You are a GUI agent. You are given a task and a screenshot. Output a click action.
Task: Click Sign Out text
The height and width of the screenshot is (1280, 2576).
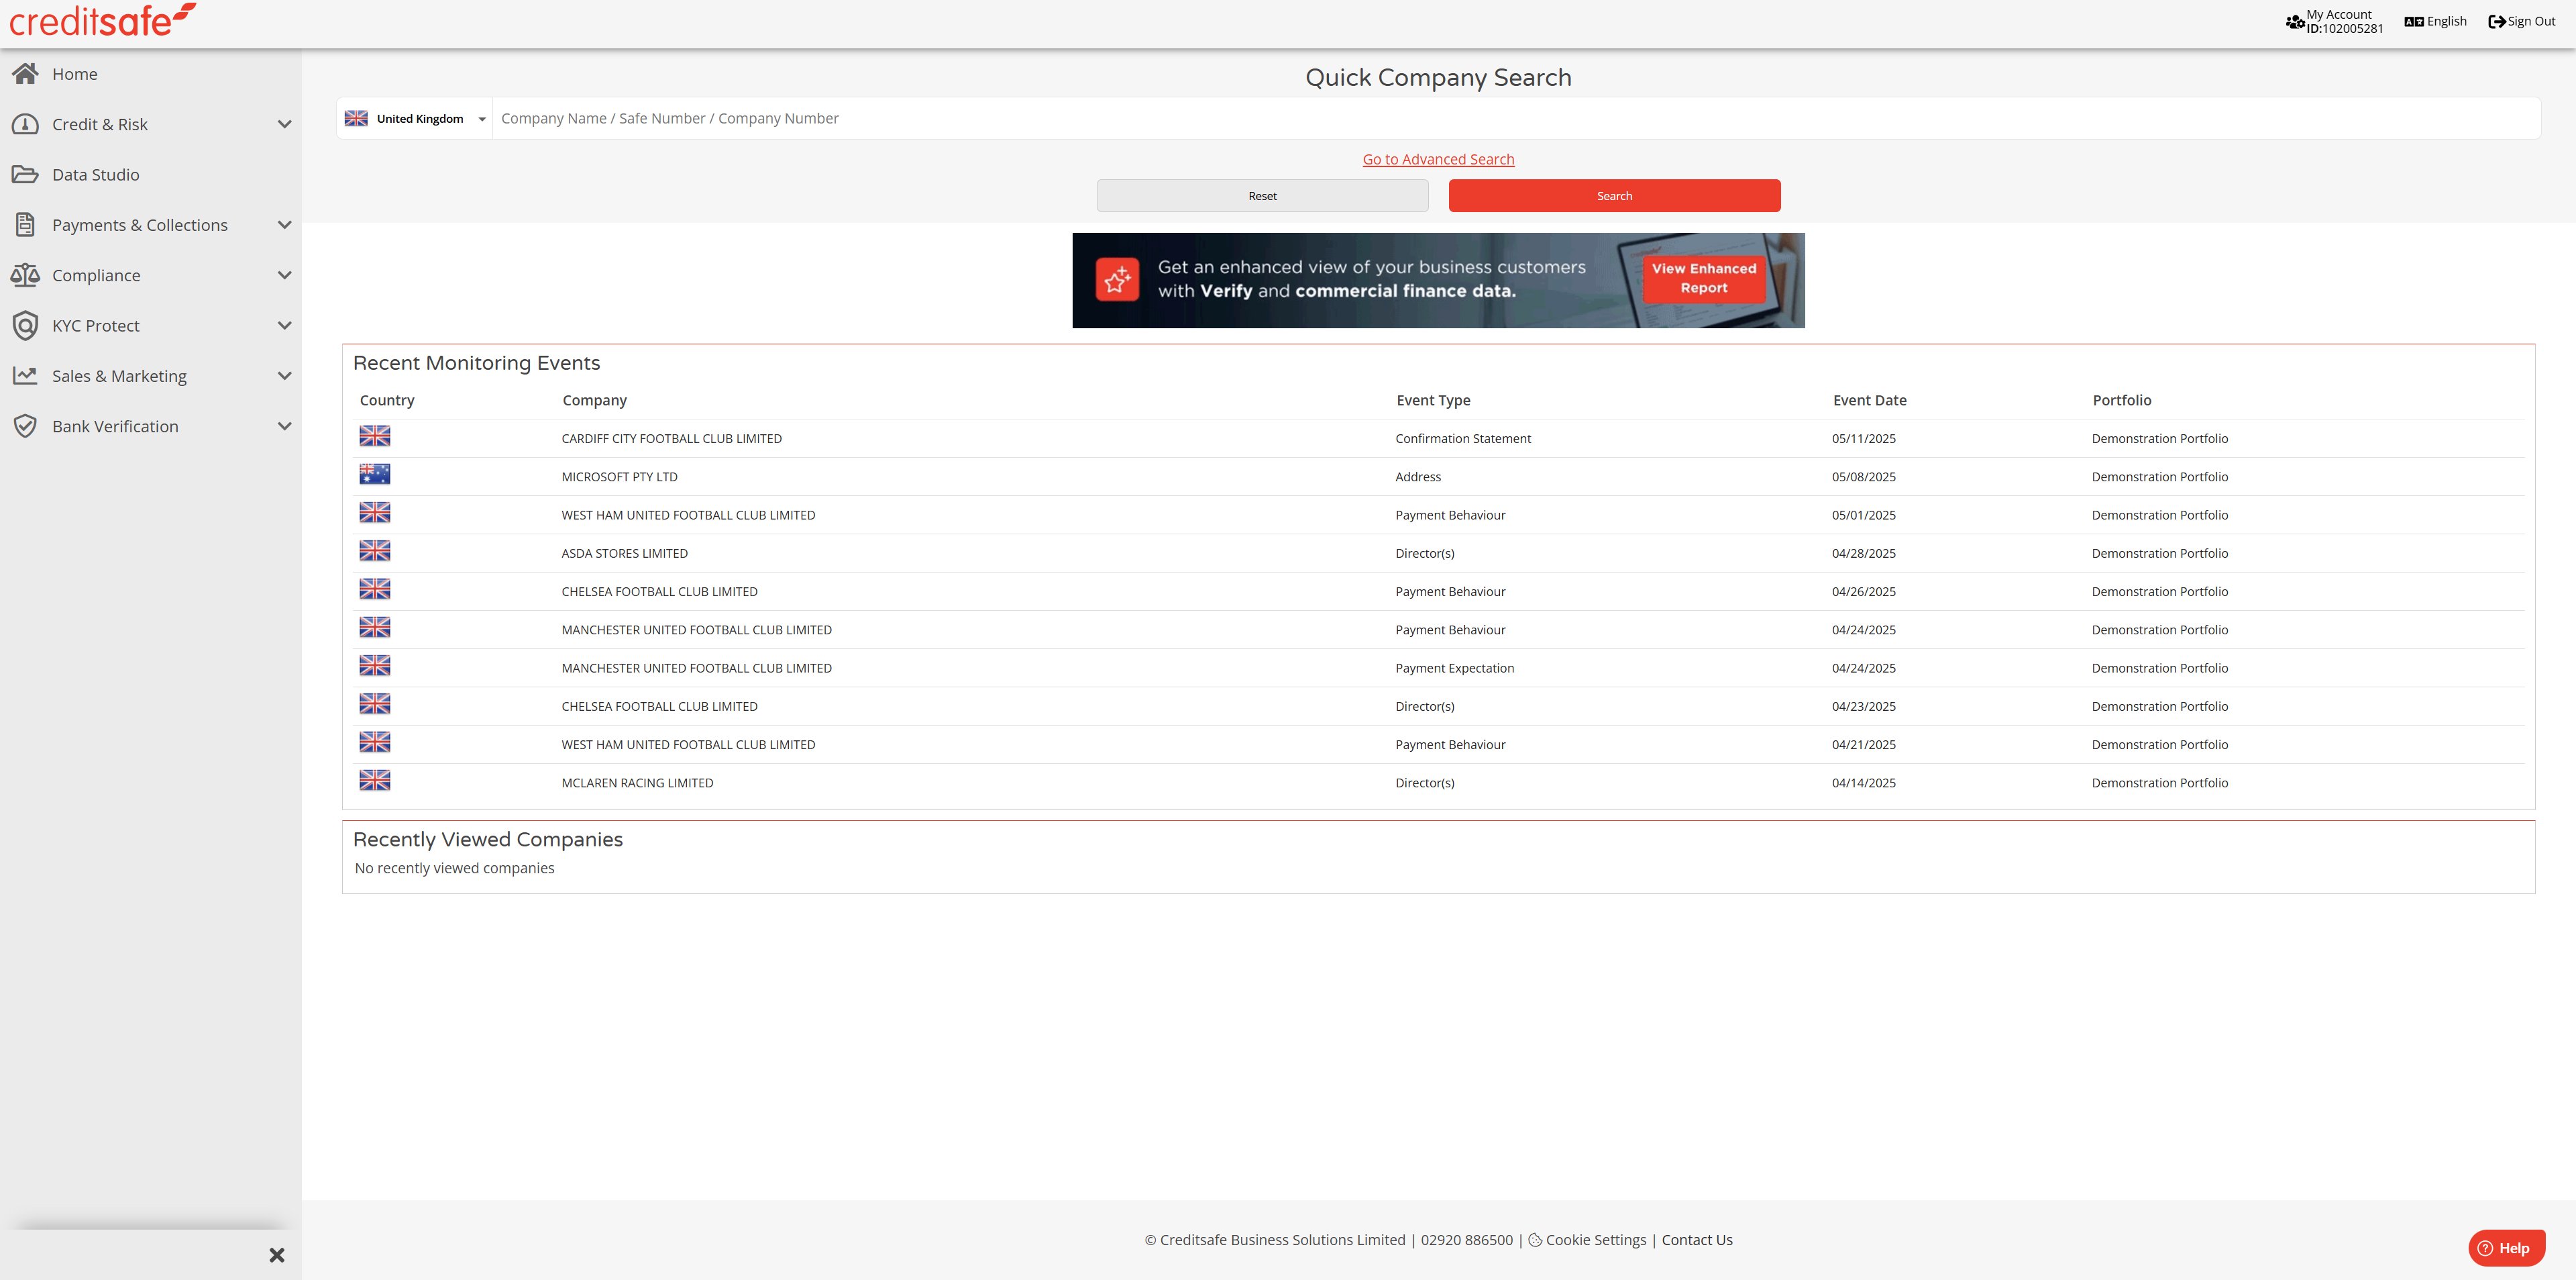pos(2531,21)
